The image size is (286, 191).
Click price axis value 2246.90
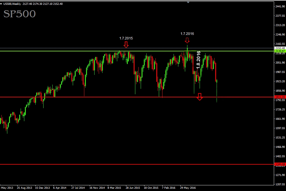point(280,35)
